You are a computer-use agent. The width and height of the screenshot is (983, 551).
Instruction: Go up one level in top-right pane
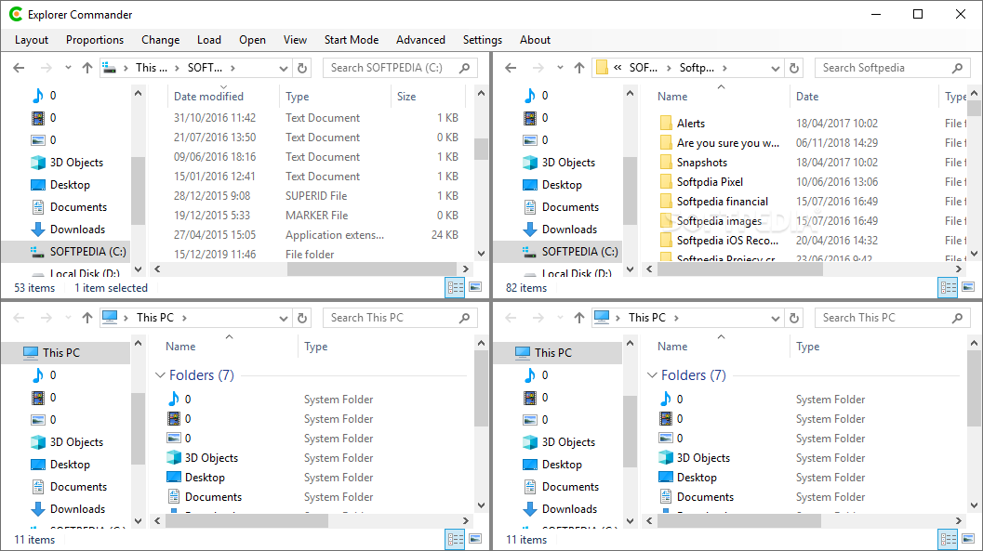[x=579, y=68]
